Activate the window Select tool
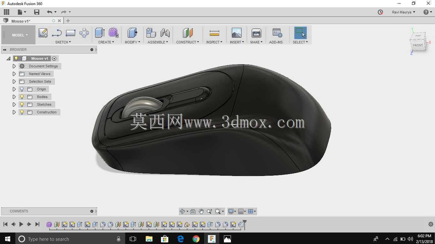 point(300,33)
